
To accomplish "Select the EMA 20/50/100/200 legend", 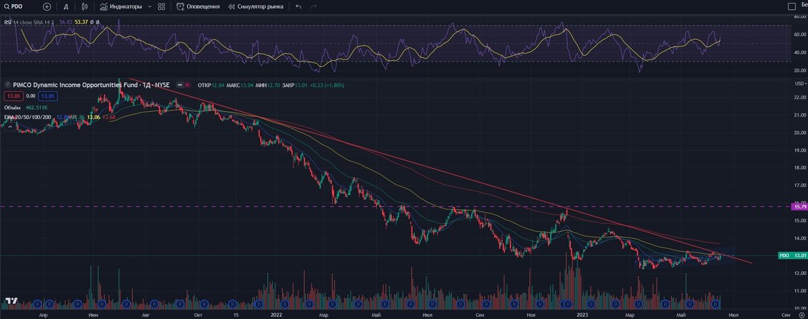I will (x=29, y=118).
